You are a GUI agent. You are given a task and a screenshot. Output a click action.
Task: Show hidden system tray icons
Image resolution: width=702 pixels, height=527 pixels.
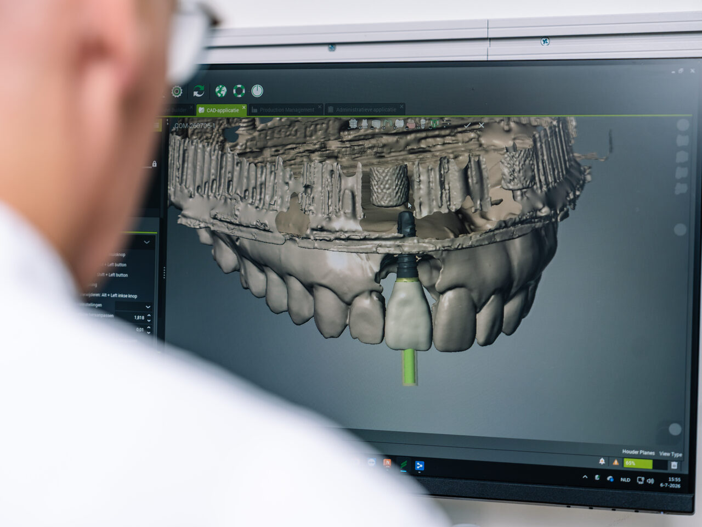pyautogui.click(x=585, y=477)
